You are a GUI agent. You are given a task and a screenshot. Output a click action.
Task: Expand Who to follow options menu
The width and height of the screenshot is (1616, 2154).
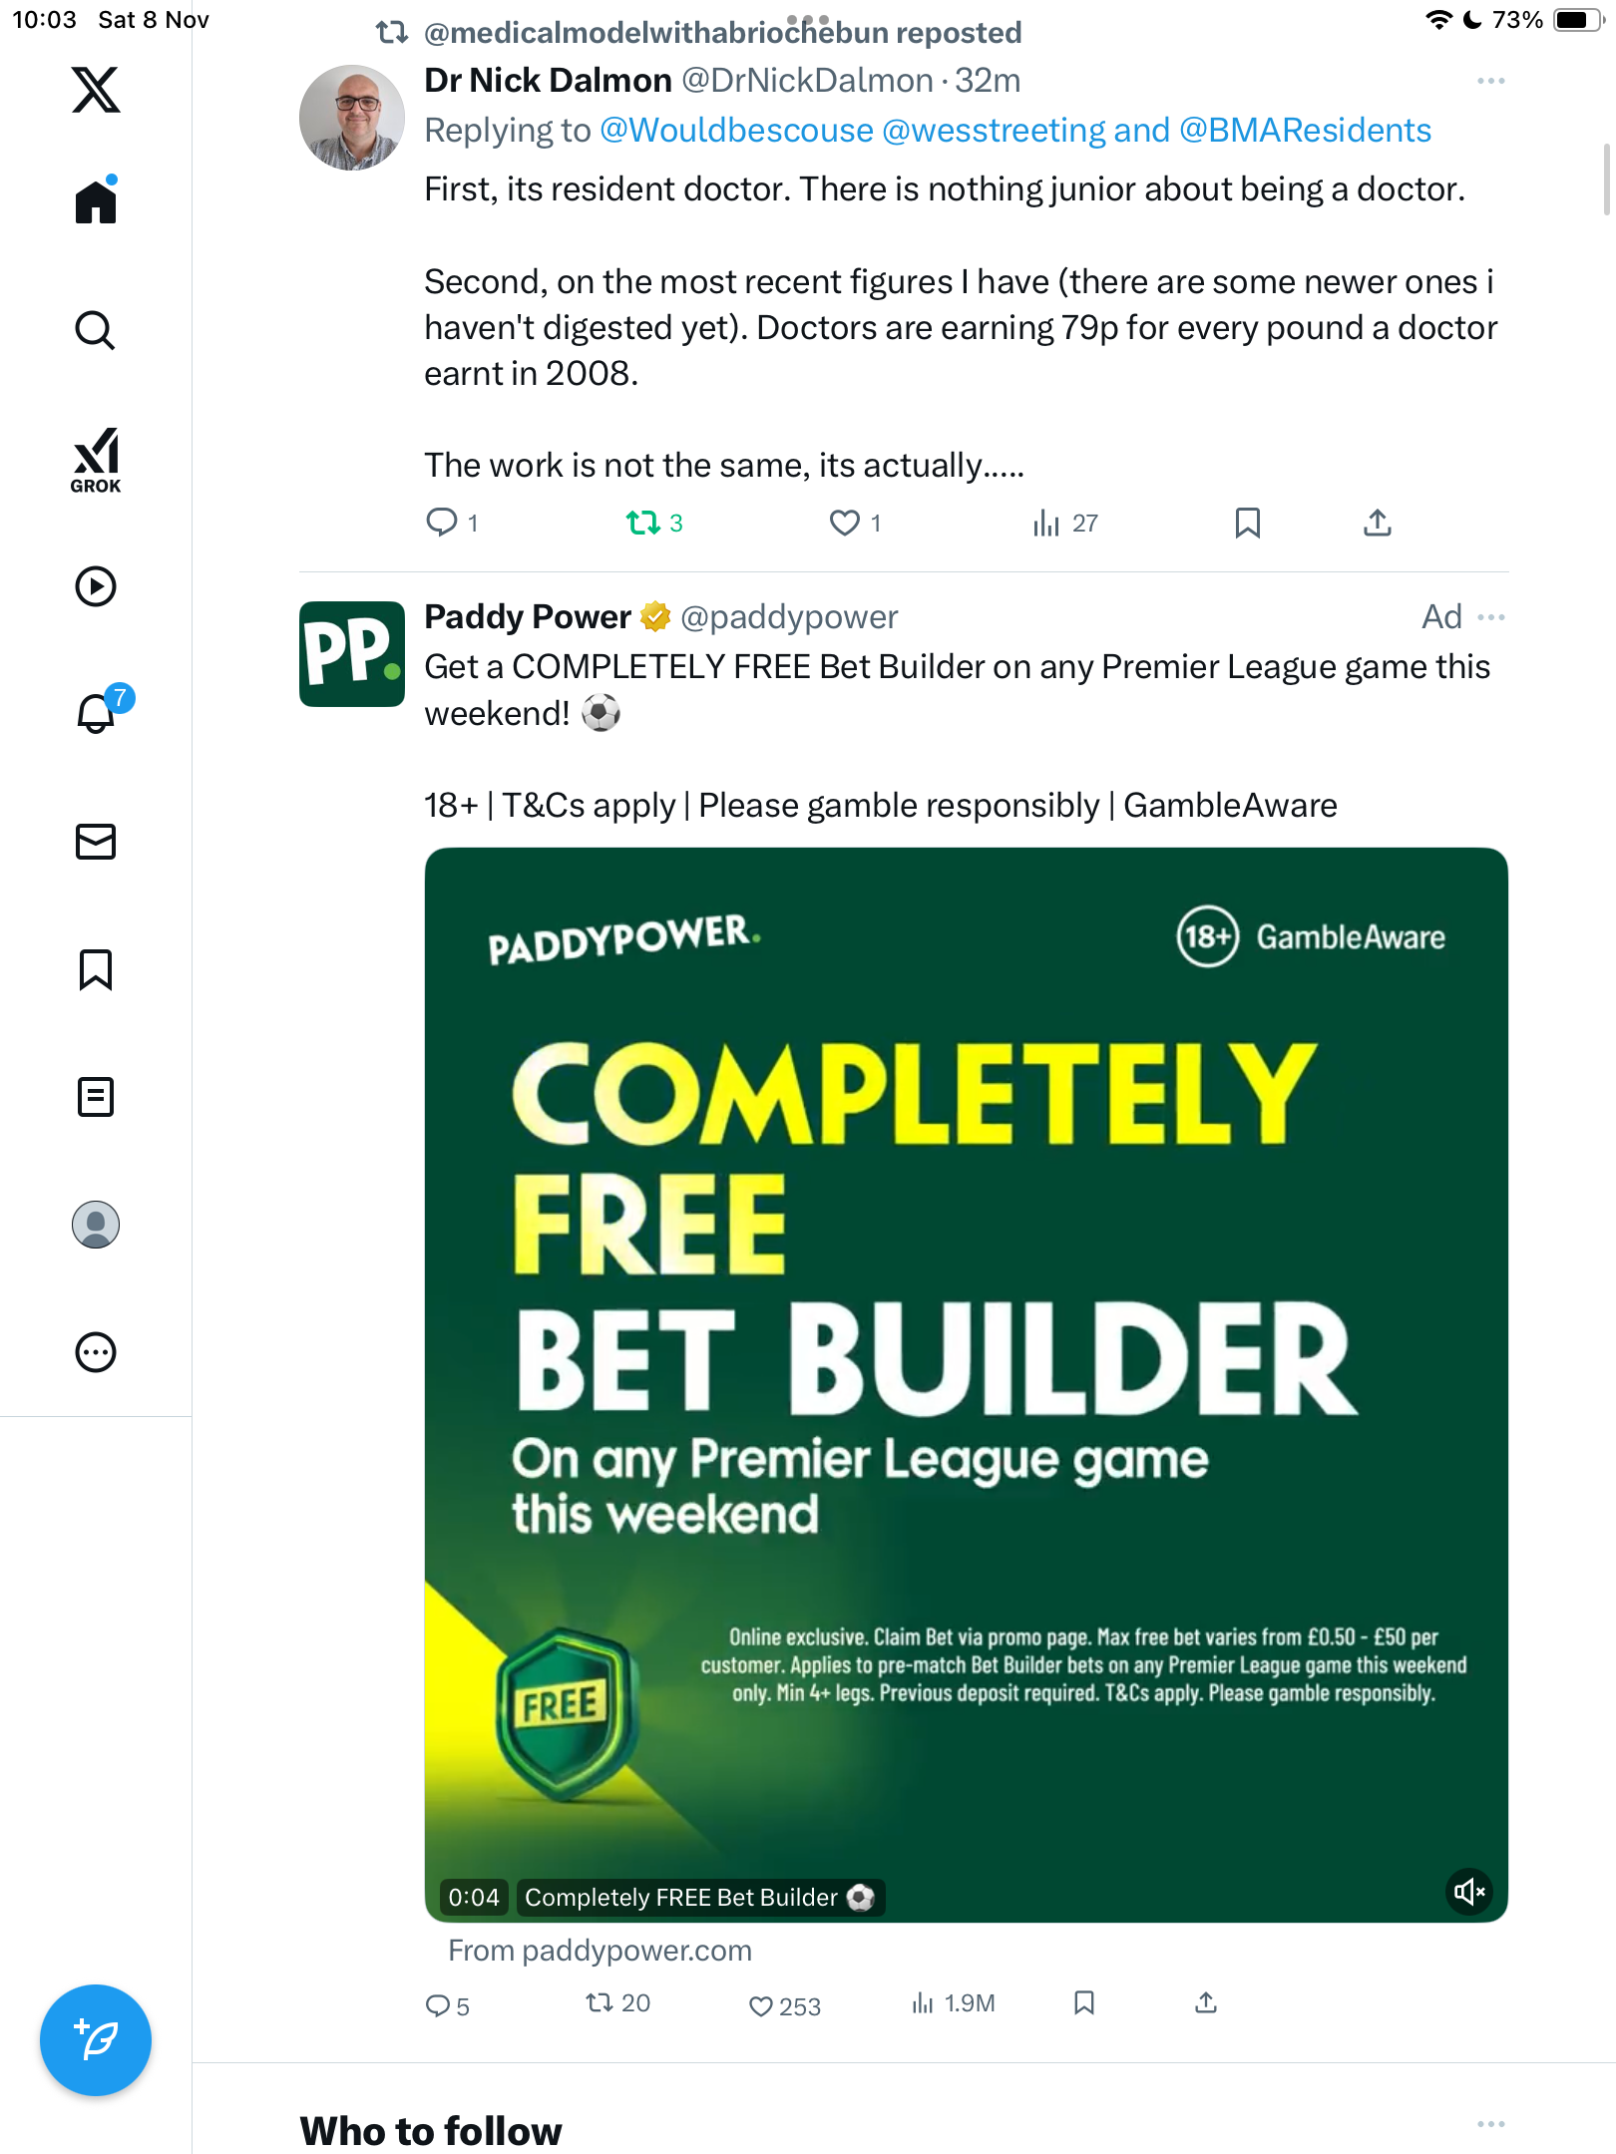[1490, 2124]
